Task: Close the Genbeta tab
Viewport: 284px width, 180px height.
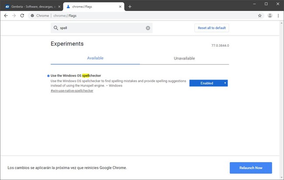Action: tap(59, 7)
